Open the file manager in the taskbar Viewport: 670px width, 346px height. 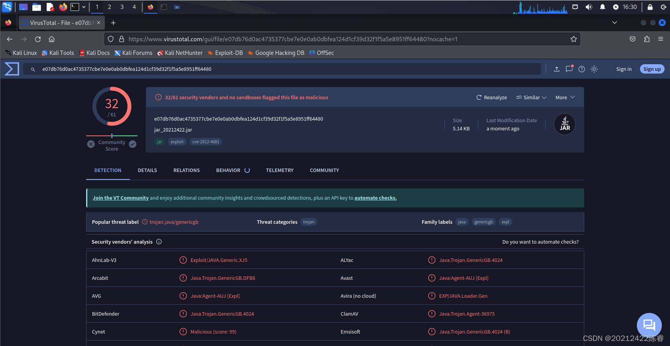click(37, 7)
